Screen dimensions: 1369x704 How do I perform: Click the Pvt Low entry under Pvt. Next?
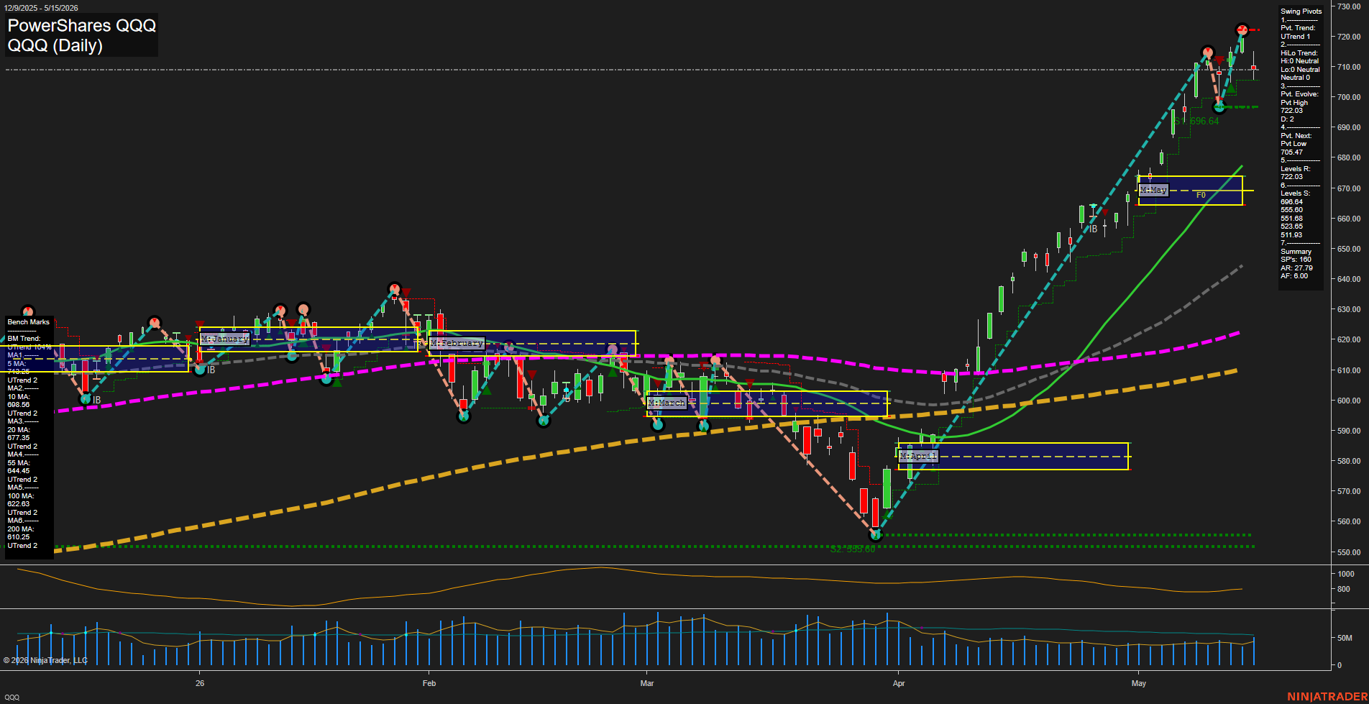click(1294, 144)
